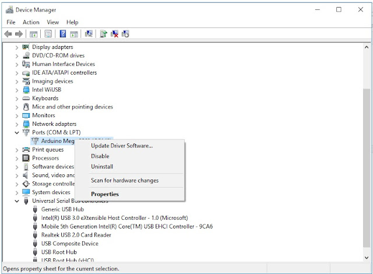Click the Disable device toolbar icon with the down arrow
Viewport: 373px width, 274px height.
[125, 34]
